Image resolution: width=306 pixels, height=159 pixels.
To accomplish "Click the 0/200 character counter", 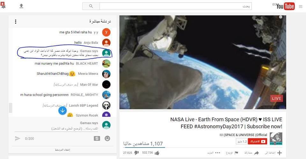I will pos(29,139).
